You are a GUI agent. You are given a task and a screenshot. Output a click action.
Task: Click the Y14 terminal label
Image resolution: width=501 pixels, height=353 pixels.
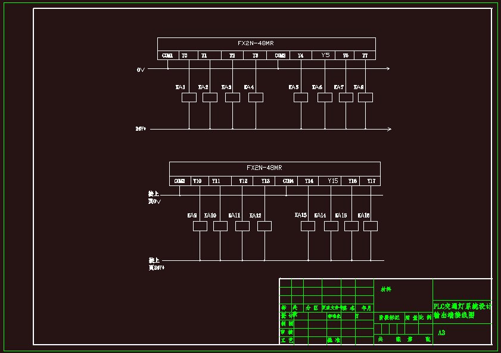point(309,181)
